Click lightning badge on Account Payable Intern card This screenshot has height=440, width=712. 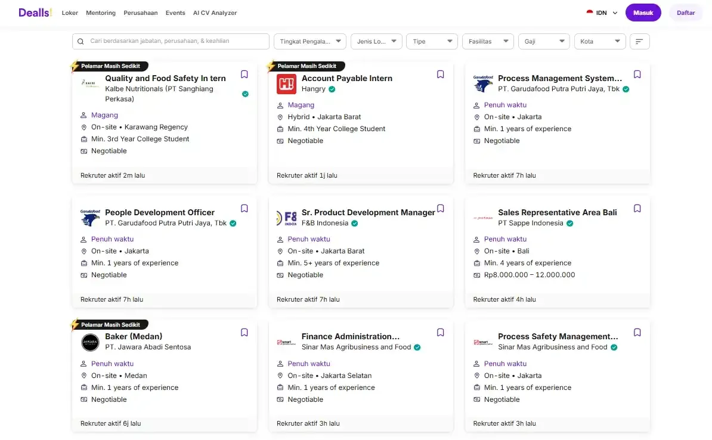click(x=271, y=66)
